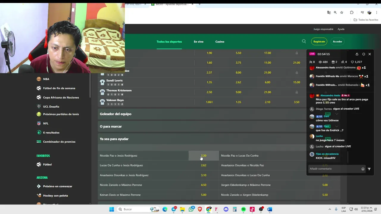The image size is (381, 214).
Task: Click the heart likes counter 1,227
Action: (356, 62)
